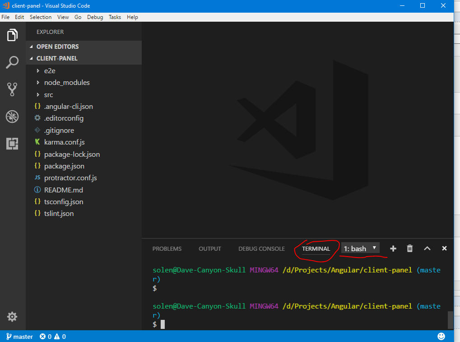The height and width of the screenshot is (342, 460).
Task: Open the Tasks menu
Action: pos(115,17)
